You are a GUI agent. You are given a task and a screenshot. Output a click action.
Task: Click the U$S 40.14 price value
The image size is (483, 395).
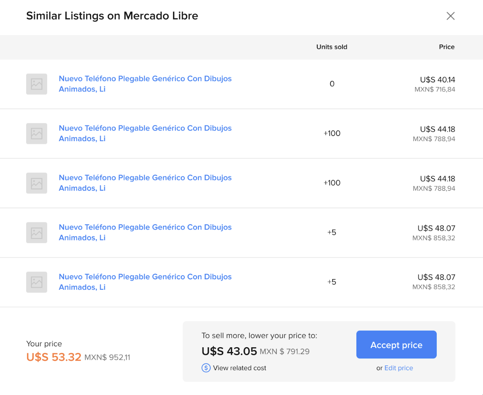[437, 80]
